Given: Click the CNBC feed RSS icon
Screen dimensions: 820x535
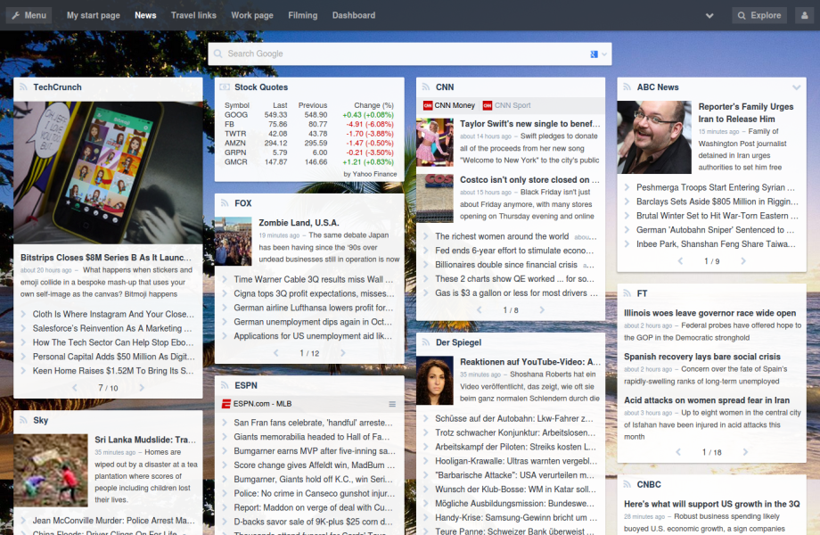Looking at the screenshot, I should [x=627, y=484].
